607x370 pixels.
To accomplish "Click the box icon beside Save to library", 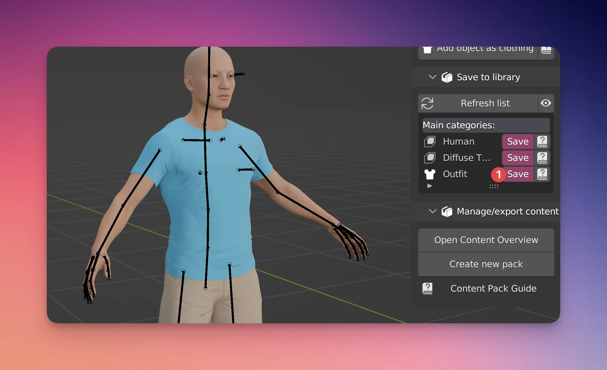I will [x=447, y=77].
